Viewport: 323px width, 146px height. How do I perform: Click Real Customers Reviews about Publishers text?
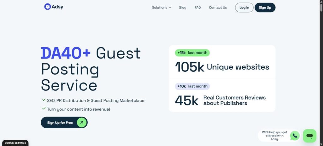click(x=234, y=100)
